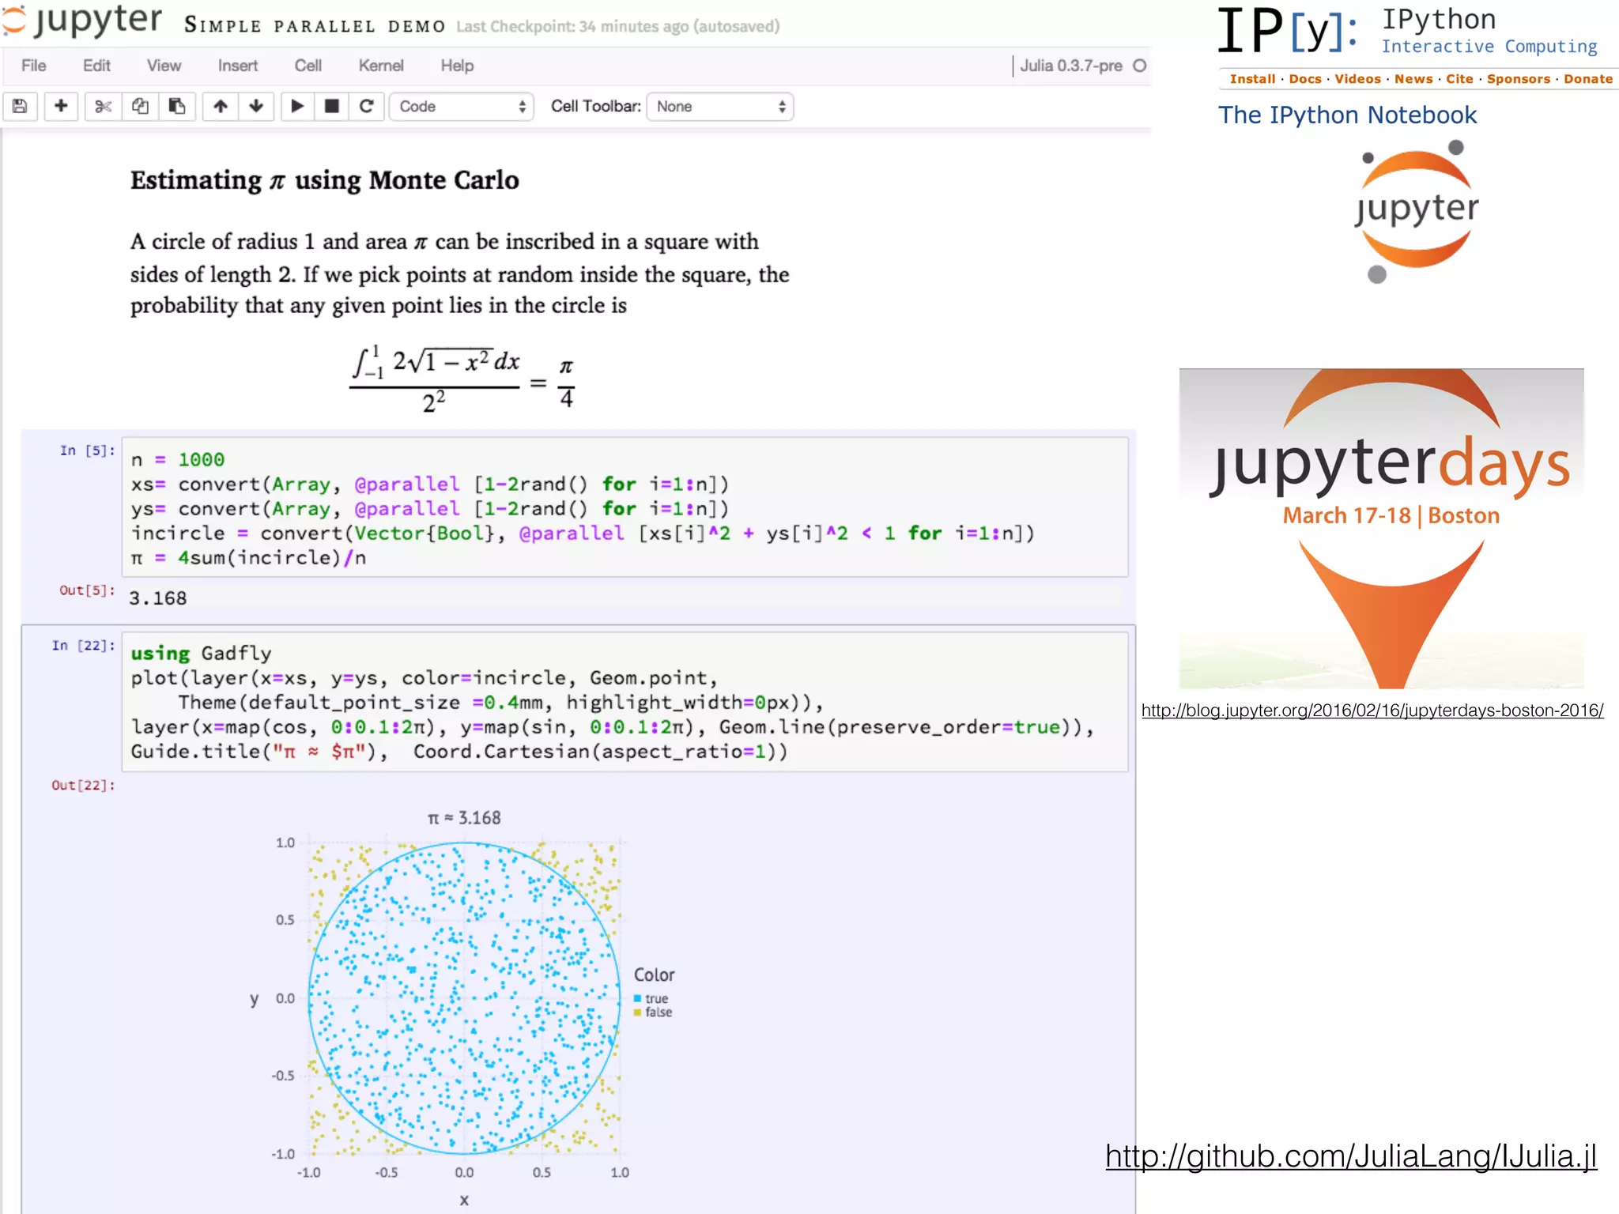Run the current cell play icon
The width and height of the screenshot is (1619, 1214).
(297, 107)
